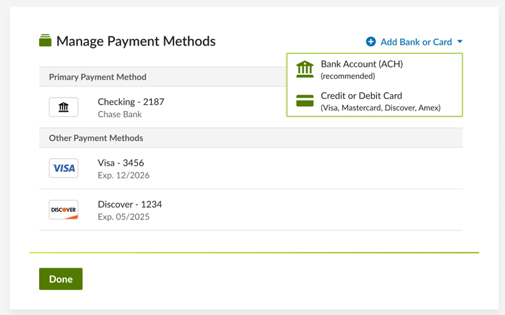Click the (Visa, Mastercard, Discover, Amex) note

pyautogui.click(x=380, y=108)
